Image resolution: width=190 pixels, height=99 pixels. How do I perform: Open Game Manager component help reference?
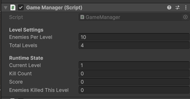pyautogui.click(x=169, y=8)
